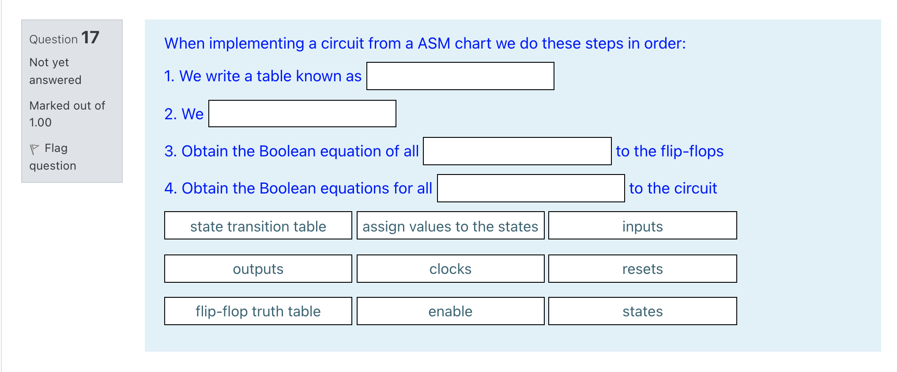
Task: Click the 'resets' answer option
Action: click(x=642, y=269)
